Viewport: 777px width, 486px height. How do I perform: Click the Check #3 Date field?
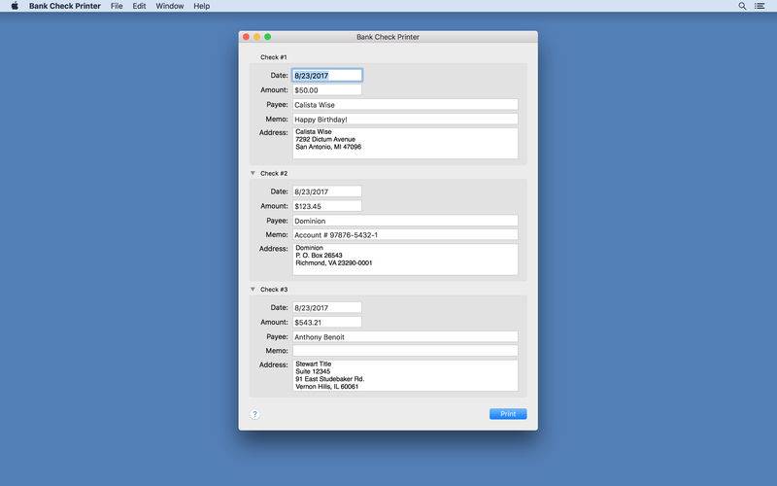click(x=327, y=307)
